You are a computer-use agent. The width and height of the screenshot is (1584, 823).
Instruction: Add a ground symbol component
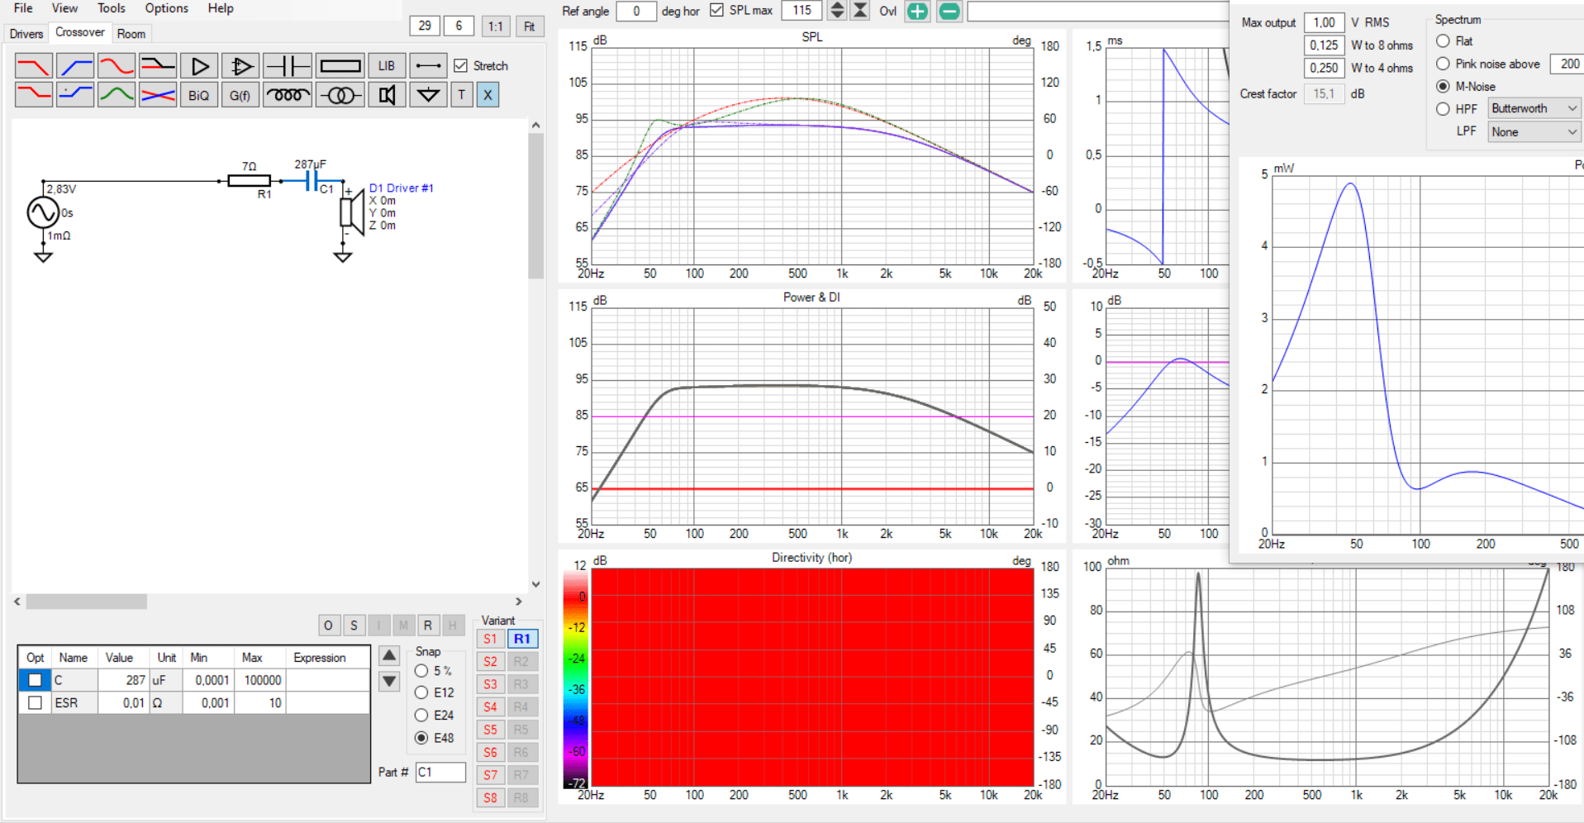(428, 95)
